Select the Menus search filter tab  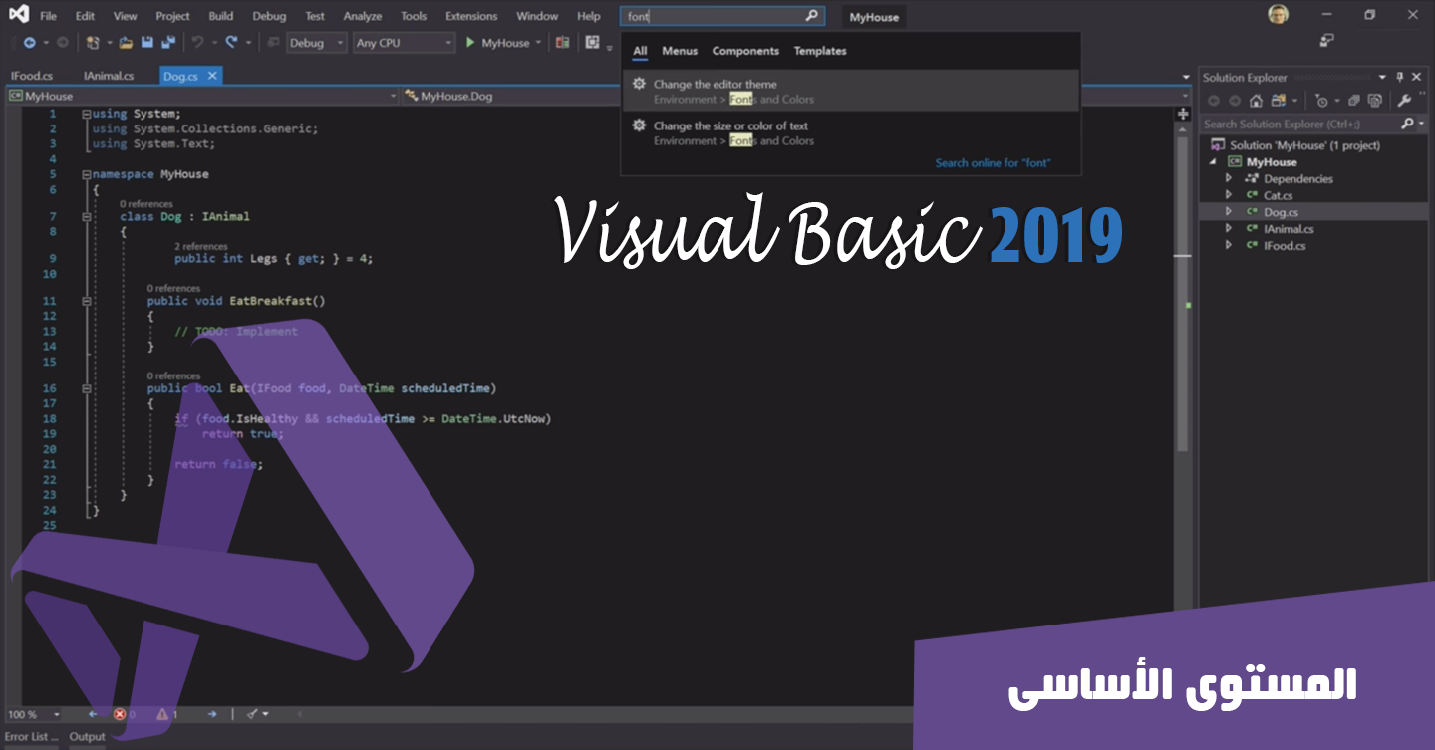tap(680, 51)
